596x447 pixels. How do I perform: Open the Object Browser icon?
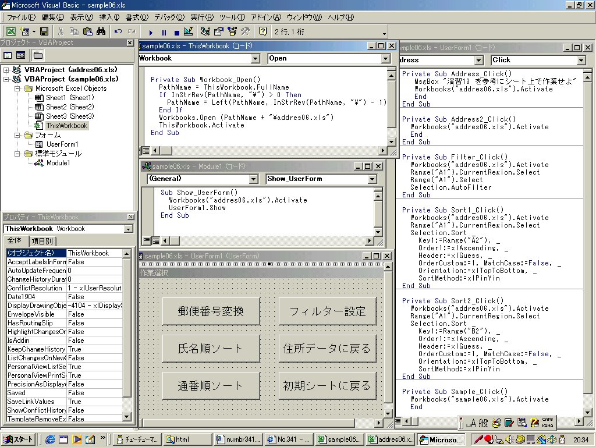(232, 31)
